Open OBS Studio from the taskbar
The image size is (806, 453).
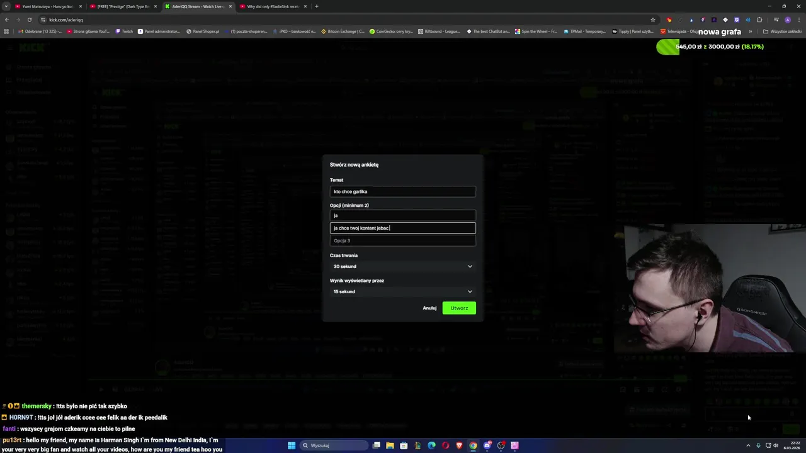501,445
